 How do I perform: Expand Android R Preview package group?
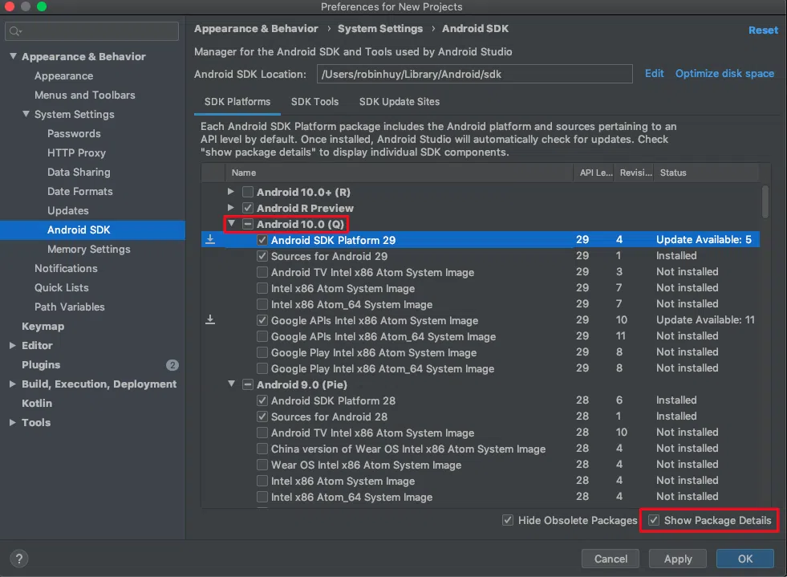click(230, 207)
